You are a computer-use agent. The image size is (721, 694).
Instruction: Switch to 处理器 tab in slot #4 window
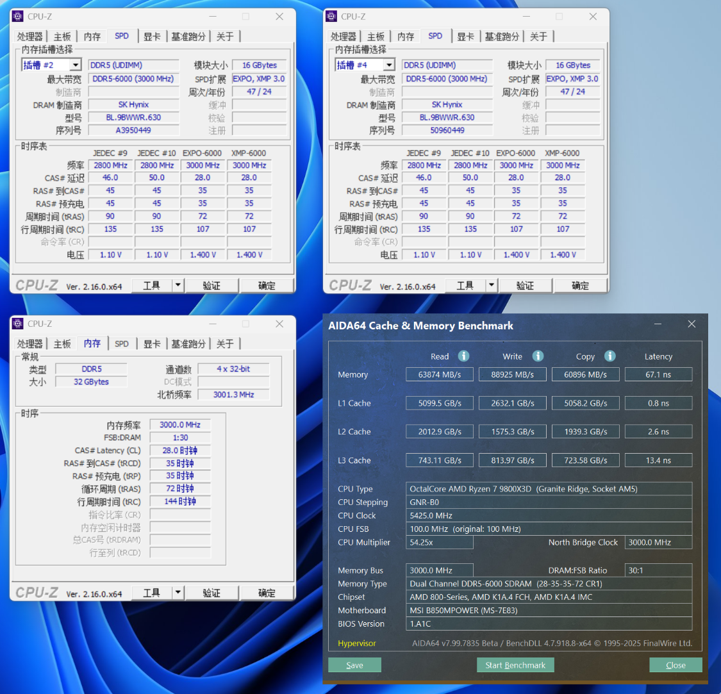coord(344,37)
